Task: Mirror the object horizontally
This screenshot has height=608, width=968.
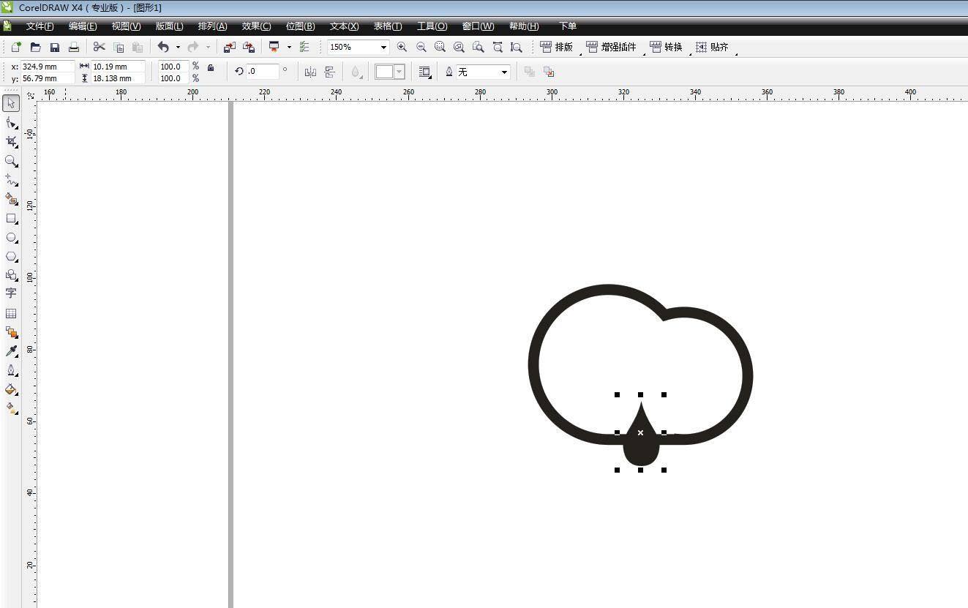Action: coord(310,72)
